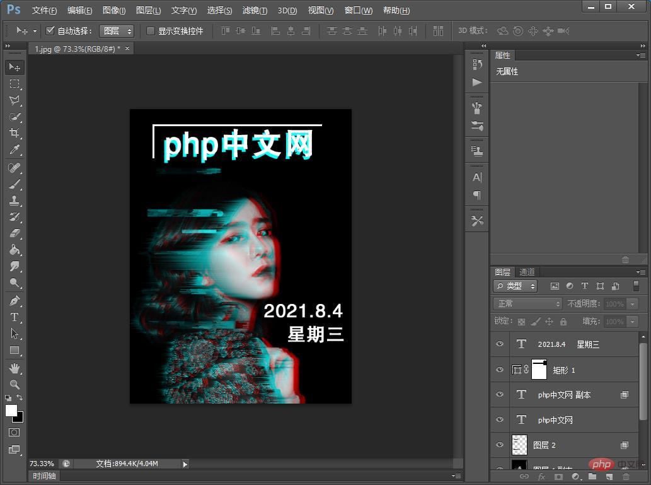Open the 时间轴 panel tab
651x485 pixels.
pyautogui.click(x=44, y=476)
